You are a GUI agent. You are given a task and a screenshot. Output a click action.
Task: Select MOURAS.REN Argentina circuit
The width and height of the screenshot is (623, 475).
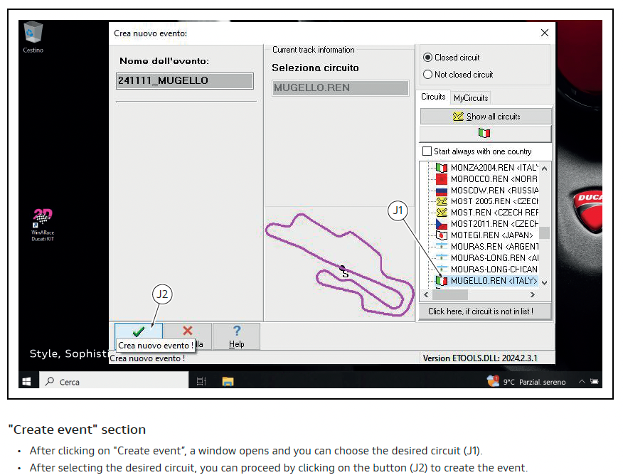(494, 247)
